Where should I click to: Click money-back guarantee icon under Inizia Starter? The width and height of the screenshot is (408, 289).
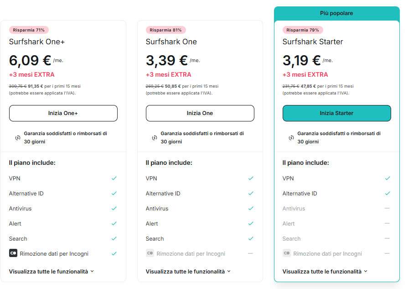(291, 137)
